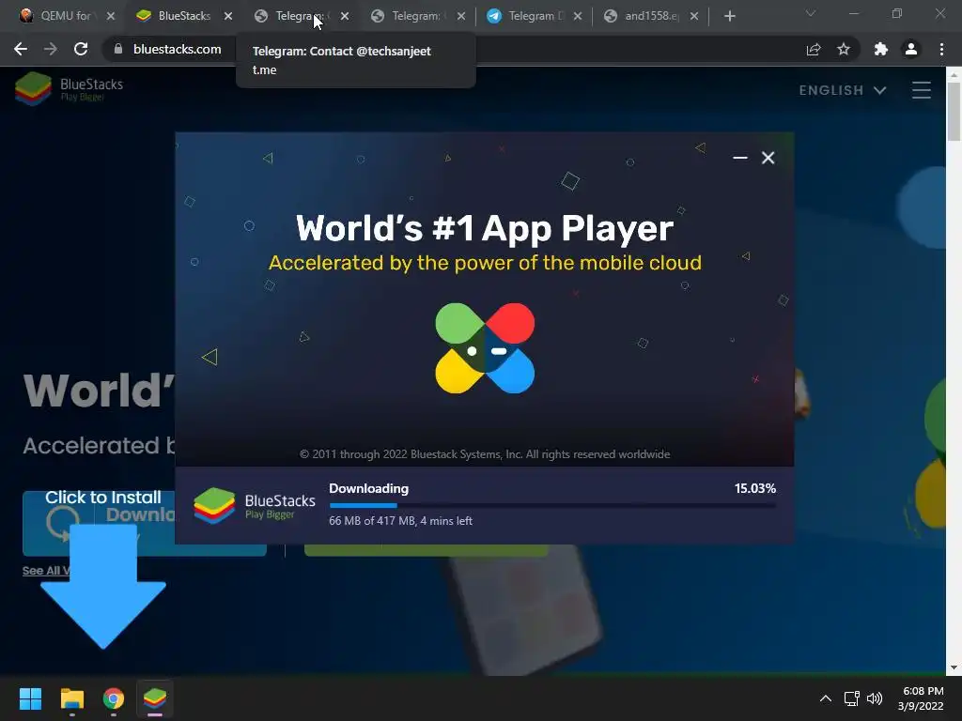Open Chrome from the taskbar
962x721 pixels.
[113, 698]
